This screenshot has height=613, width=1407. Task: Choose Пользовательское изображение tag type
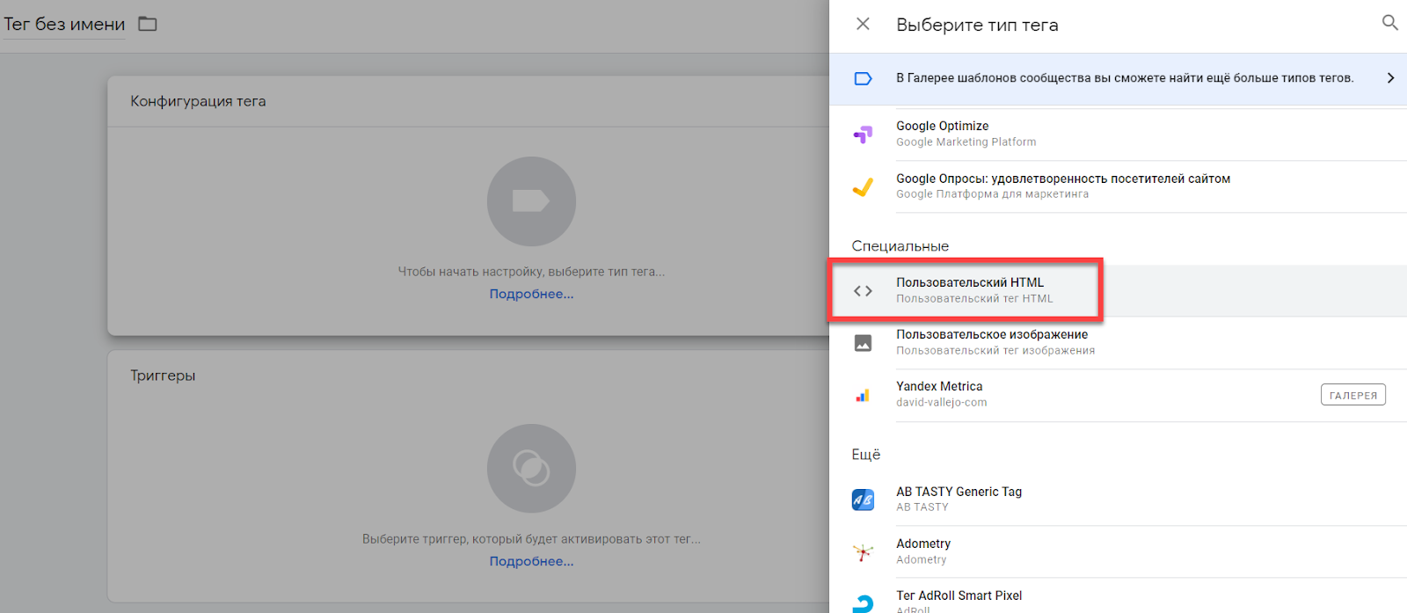pyautogui.click(x=1118, y=343)
